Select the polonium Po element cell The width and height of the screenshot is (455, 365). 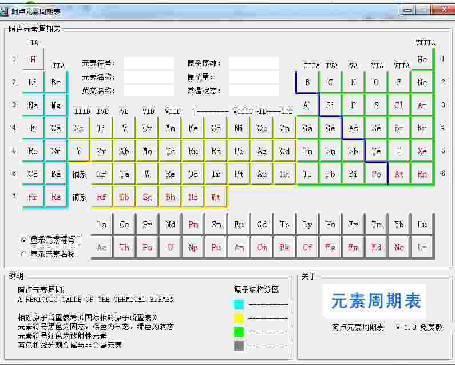[377, 174]
